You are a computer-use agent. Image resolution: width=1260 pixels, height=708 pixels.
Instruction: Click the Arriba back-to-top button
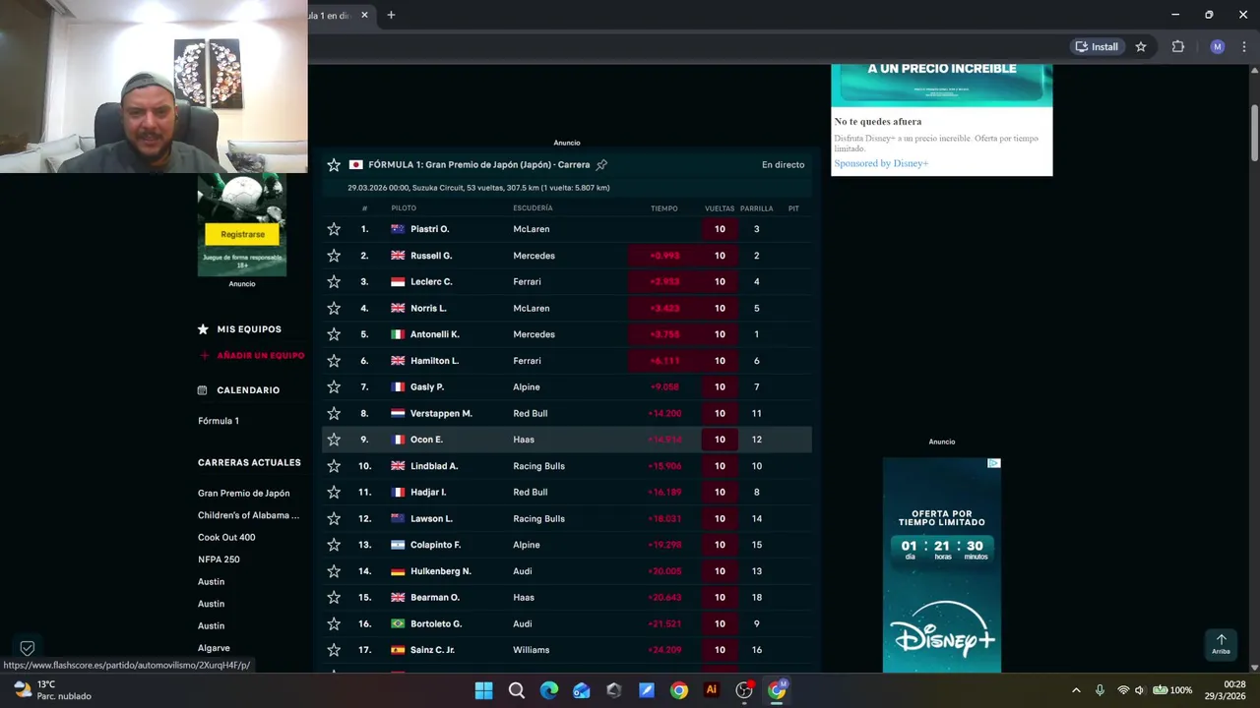(x=1221, y=644)
